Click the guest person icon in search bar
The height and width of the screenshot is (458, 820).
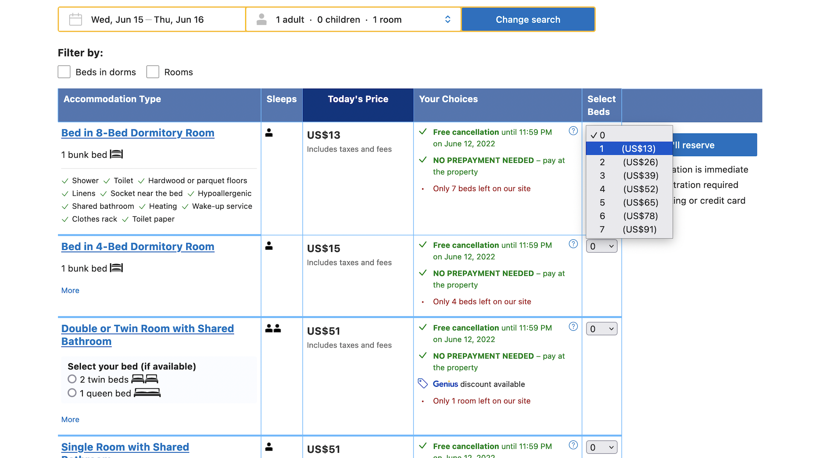pos(261,20)
